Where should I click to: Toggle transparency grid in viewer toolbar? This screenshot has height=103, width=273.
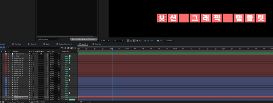tap(131, 41)
